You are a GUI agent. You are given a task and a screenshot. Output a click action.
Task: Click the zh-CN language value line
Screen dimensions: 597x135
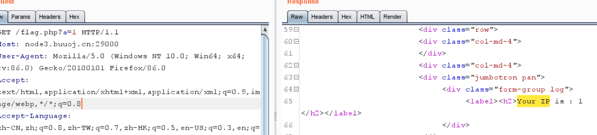tap(130, 128)
